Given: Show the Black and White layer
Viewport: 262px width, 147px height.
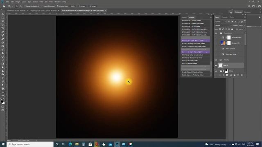Looking at the screenshot, I should pos(216,54).
